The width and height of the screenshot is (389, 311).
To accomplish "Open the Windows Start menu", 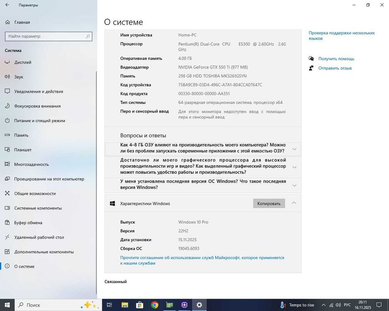I will coord(7,305).
